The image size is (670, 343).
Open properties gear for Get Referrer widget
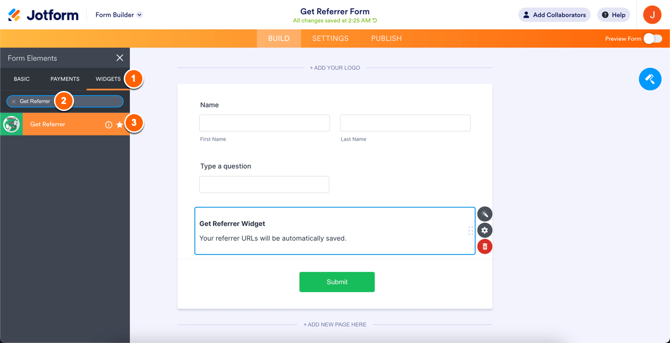(484, 230)
